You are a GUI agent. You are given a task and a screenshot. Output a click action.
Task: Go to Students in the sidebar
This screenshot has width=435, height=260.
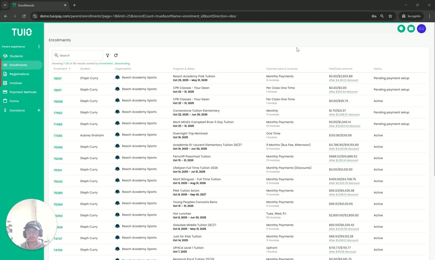pos(16,56)
